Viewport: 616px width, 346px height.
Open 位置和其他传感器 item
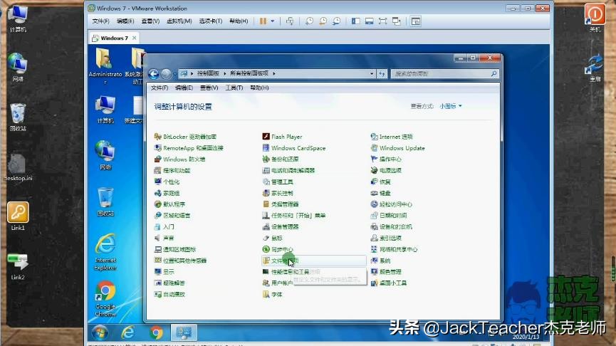tap(181, 261)
